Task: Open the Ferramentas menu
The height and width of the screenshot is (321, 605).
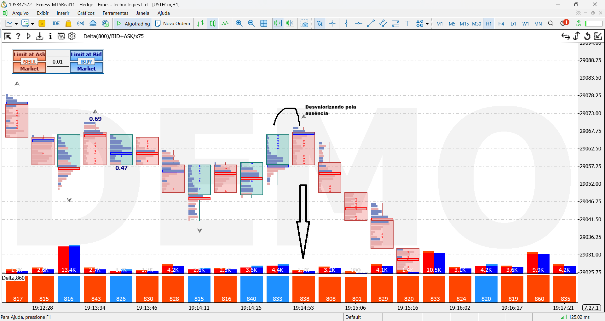Action: [x=115, y=13]
